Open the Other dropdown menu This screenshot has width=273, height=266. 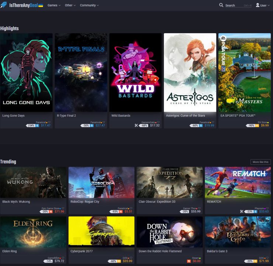[x=70, y=6]
